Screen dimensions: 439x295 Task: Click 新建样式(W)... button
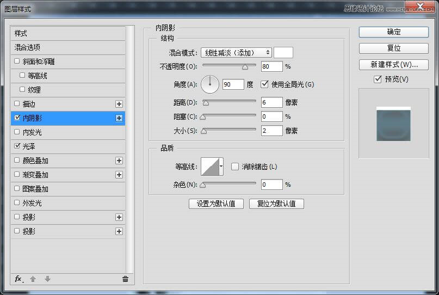tap(394, 65)
